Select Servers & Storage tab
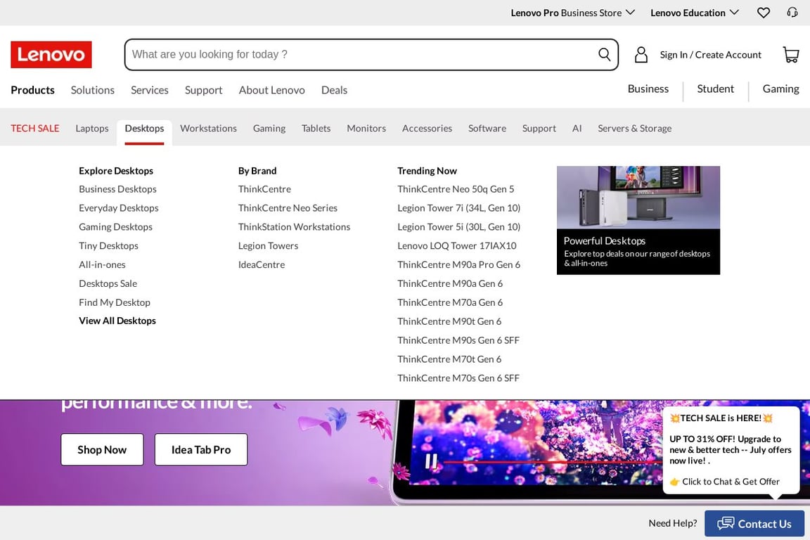This screenshot has height=540, width=810. 634,128
